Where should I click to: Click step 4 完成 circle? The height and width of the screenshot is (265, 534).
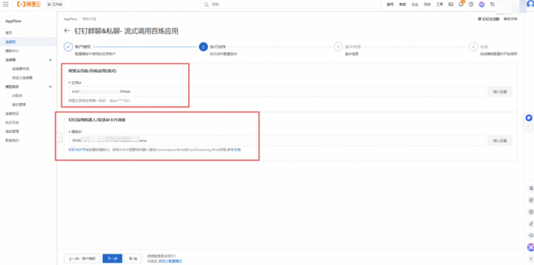tap(473, 47)
